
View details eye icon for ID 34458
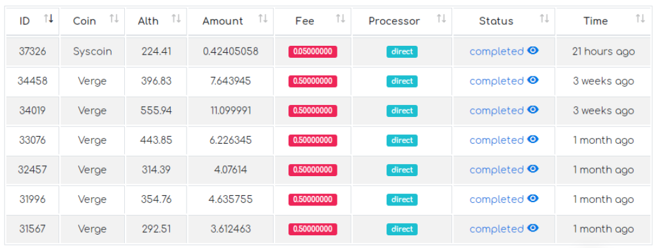tap(533, 80)
